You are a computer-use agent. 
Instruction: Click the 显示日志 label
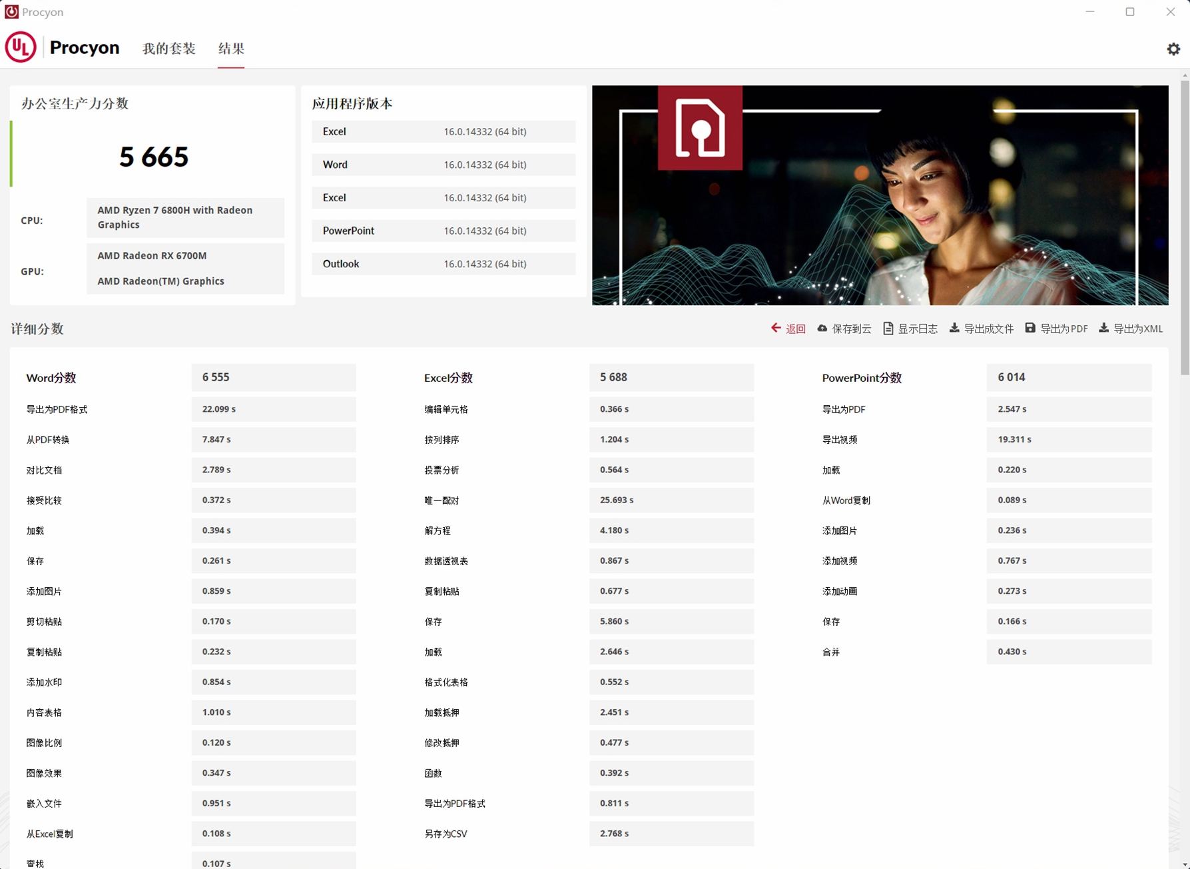coord(918,328)
